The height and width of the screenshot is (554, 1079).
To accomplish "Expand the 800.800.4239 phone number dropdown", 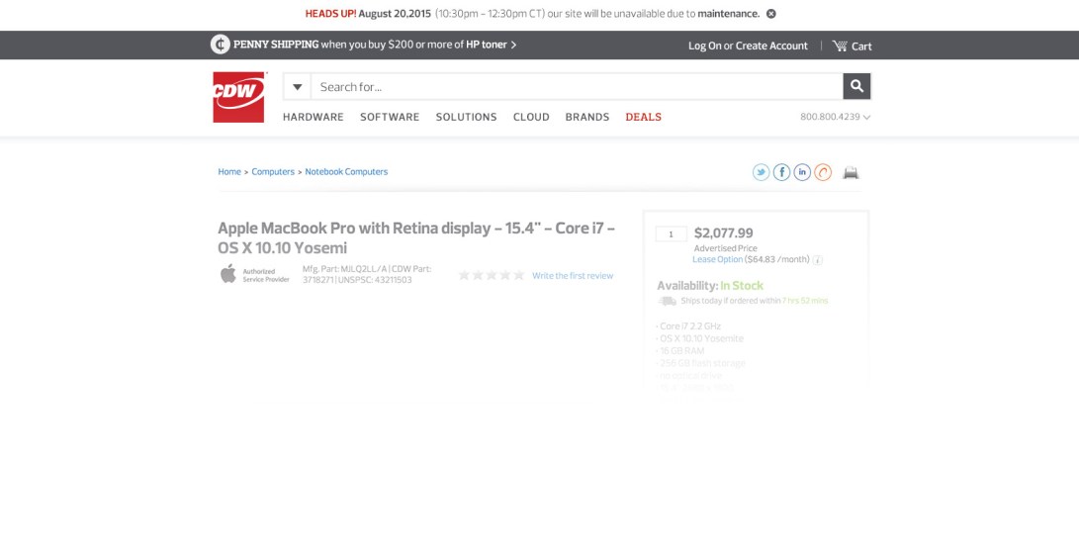I will (x=836, y=117).
